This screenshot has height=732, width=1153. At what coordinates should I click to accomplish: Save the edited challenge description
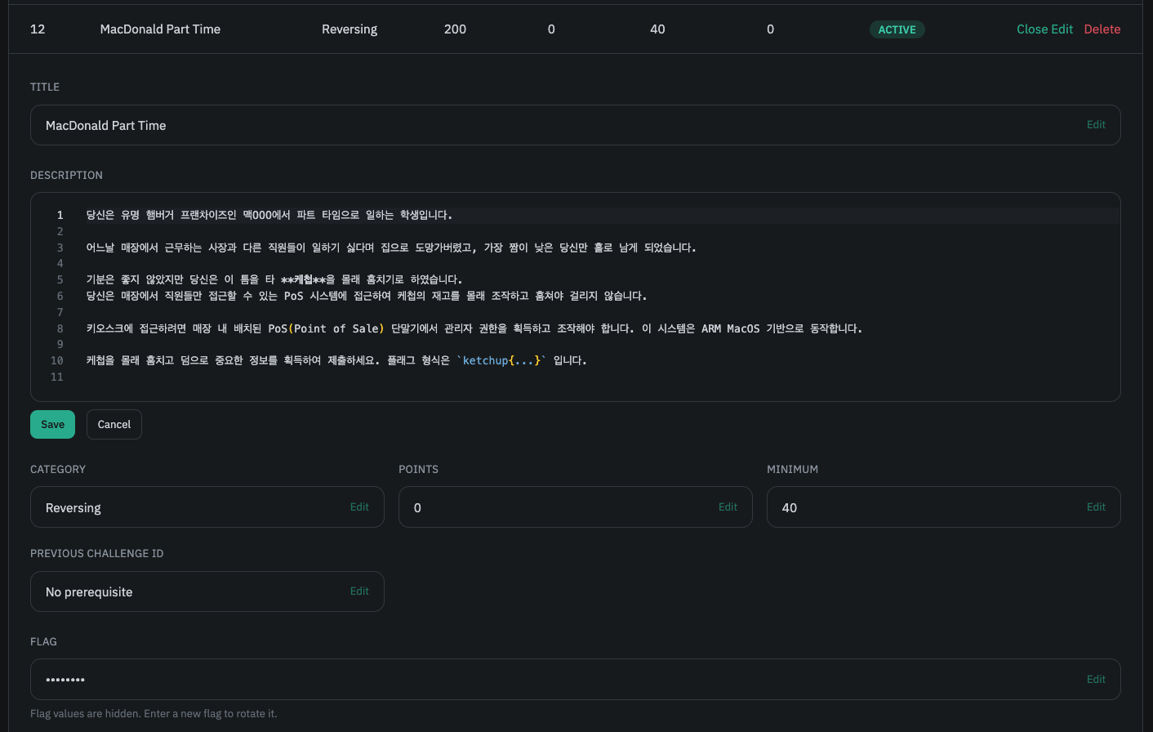51,424
